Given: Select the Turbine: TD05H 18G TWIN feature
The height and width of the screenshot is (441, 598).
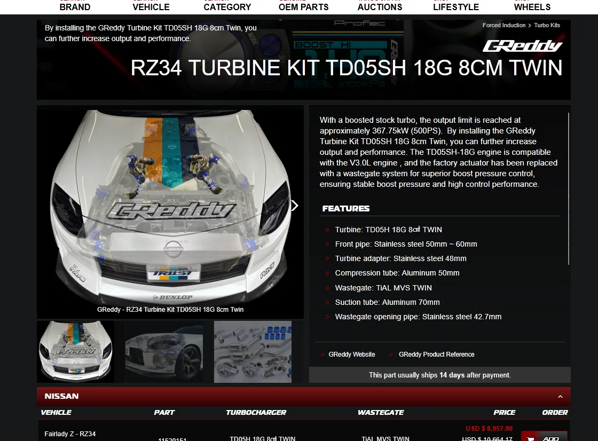Looking at the screenshot, I should coord(388,229).
